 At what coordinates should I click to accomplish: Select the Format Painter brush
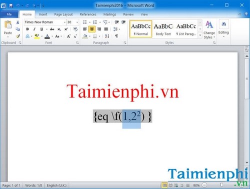pyautogui.click(x=18, y=36)
